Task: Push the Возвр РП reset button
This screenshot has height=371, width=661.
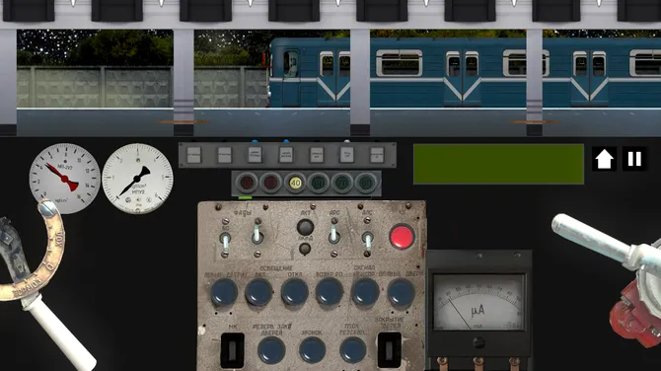Action: pos(330,292)
